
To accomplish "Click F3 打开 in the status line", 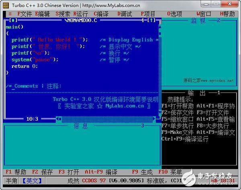I will [69, 172].
